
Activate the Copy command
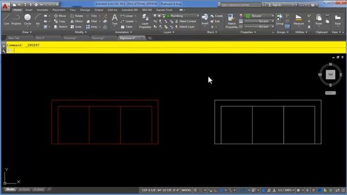(60, 22)
